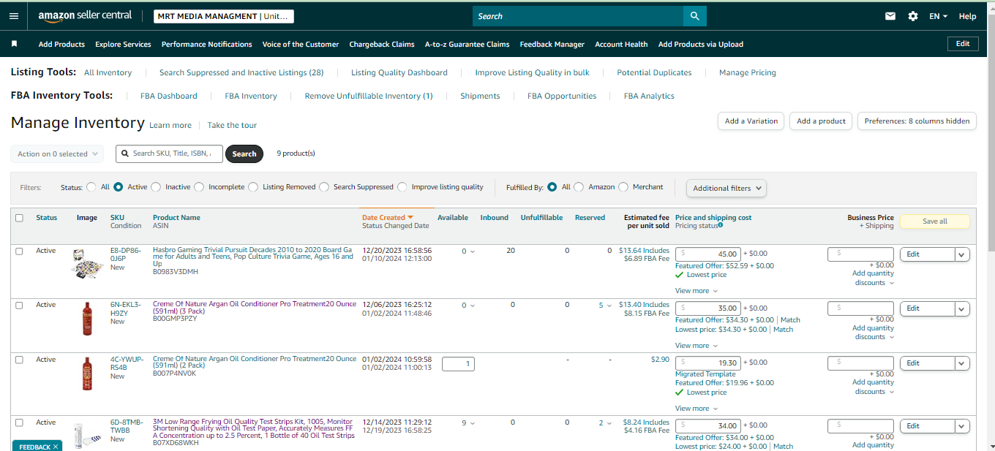Select the Search Suppressed filter

click(x=324, y=187)
